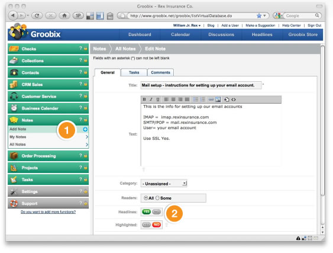This screenshot has height=253, width=333.
Task: Insert image using the editor picture icon
Action: (218, 100)
